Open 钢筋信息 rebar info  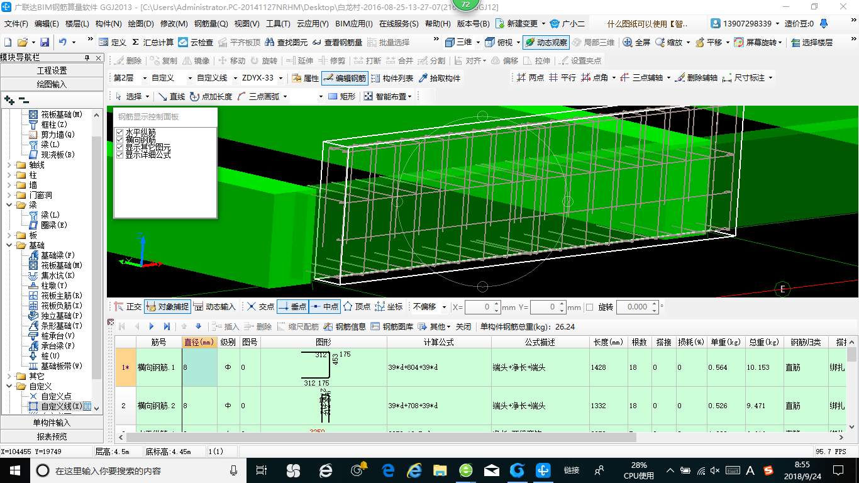345,326
